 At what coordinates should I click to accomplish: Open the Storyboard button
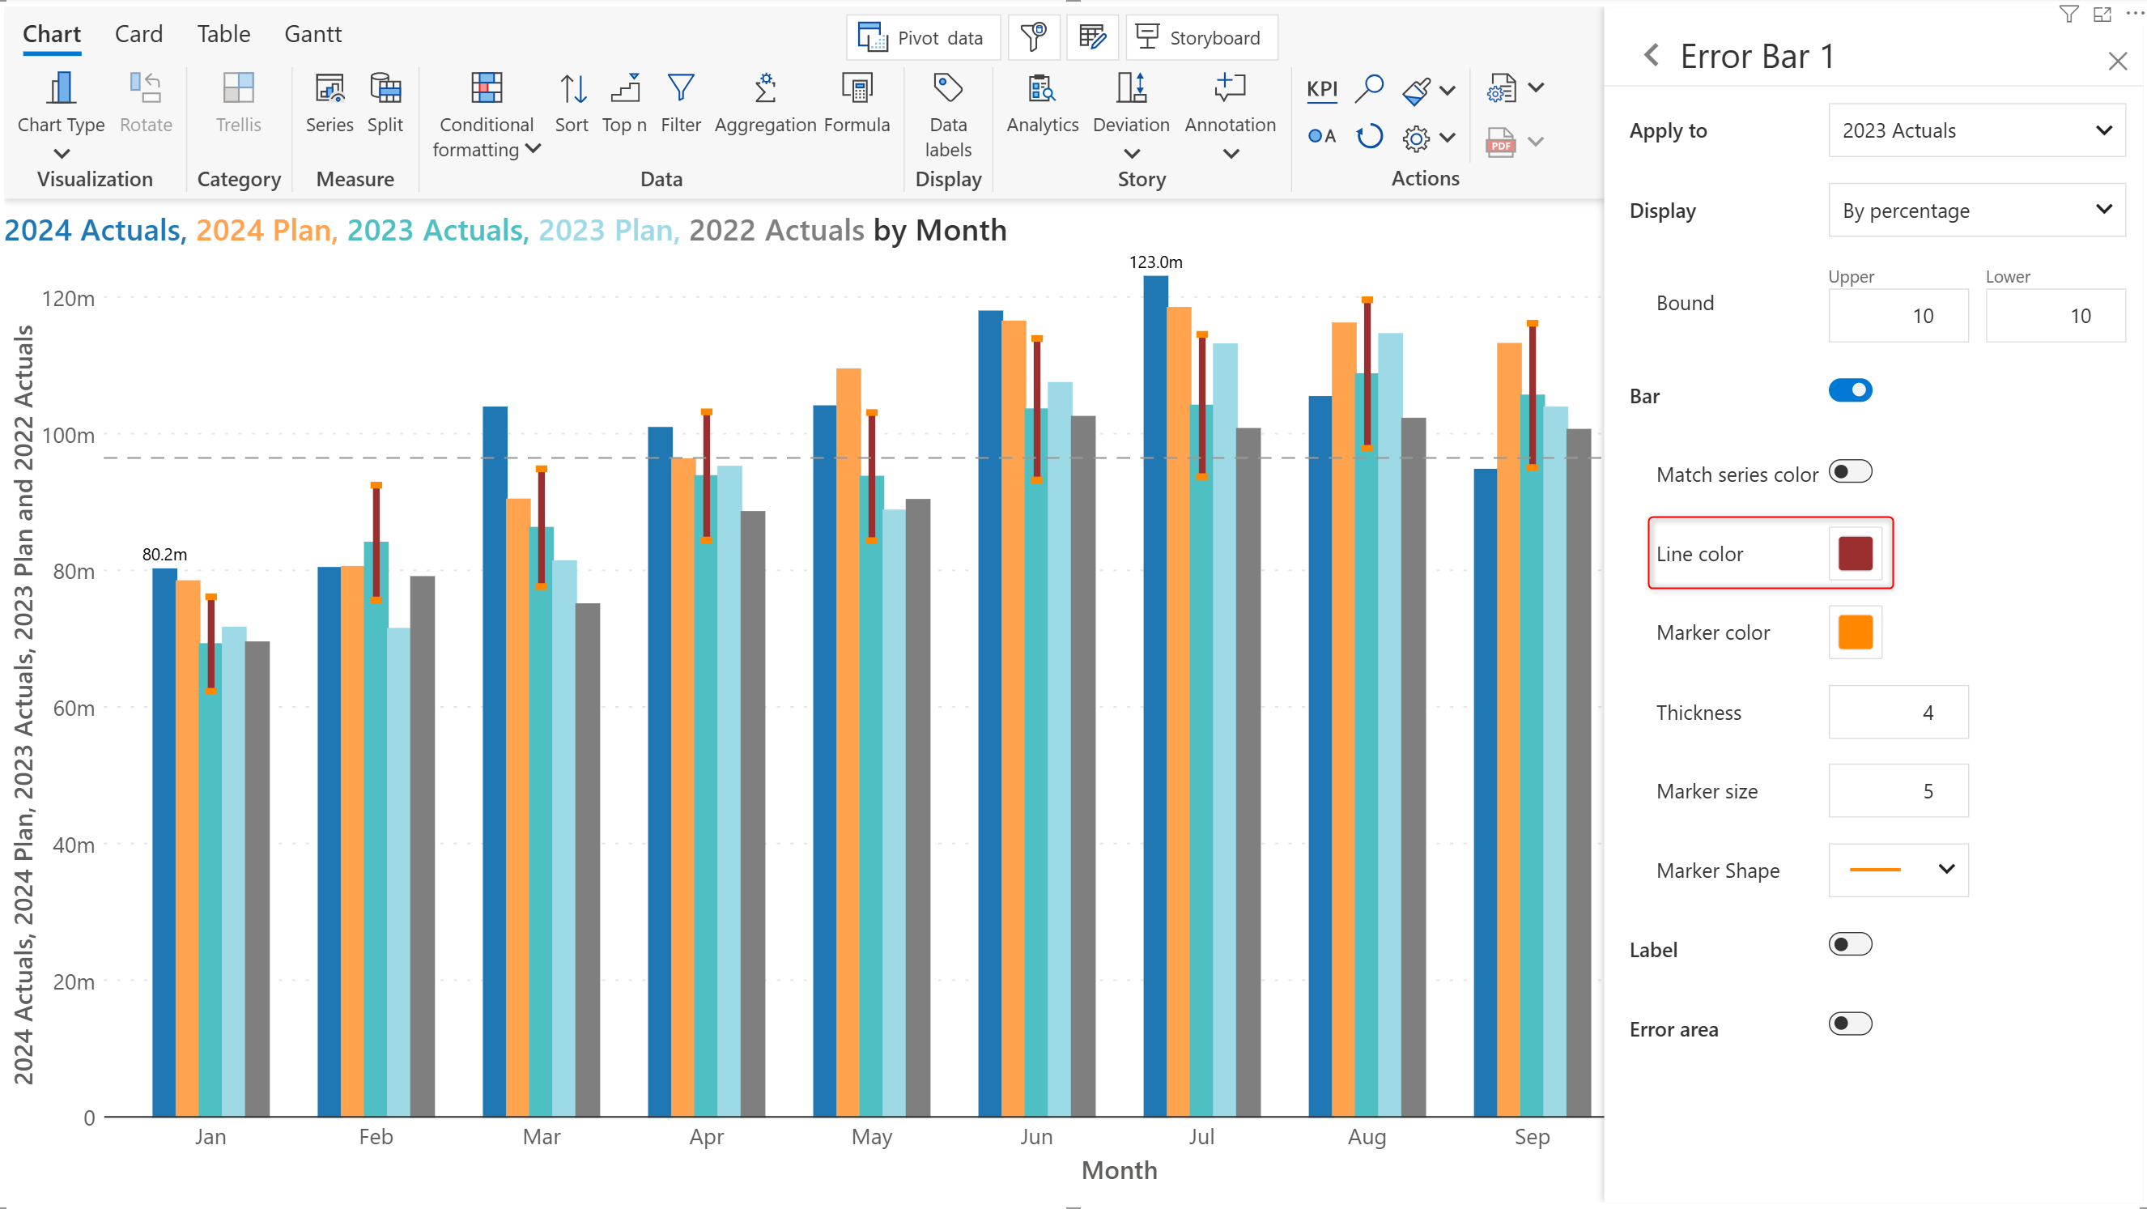pyautogui.click(x=1201, y=37)
